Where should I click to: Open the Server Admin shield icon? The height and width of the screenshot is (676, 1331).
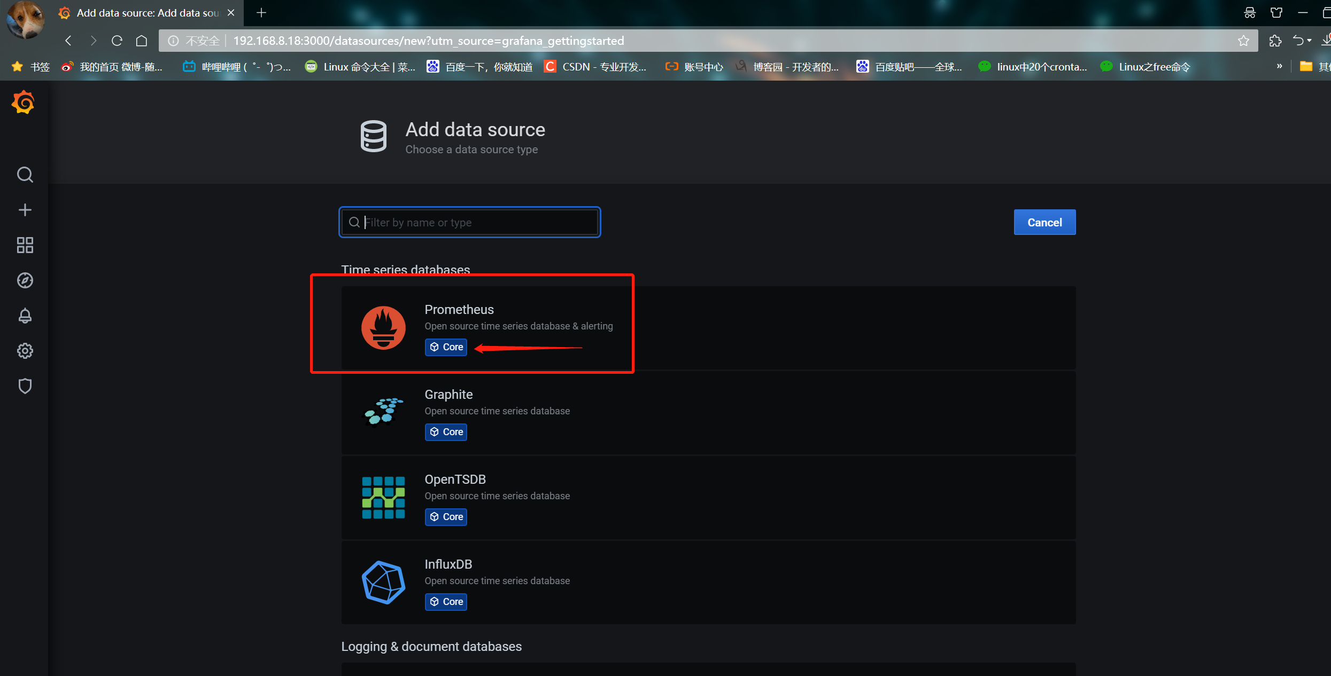(x=25, y=386)
